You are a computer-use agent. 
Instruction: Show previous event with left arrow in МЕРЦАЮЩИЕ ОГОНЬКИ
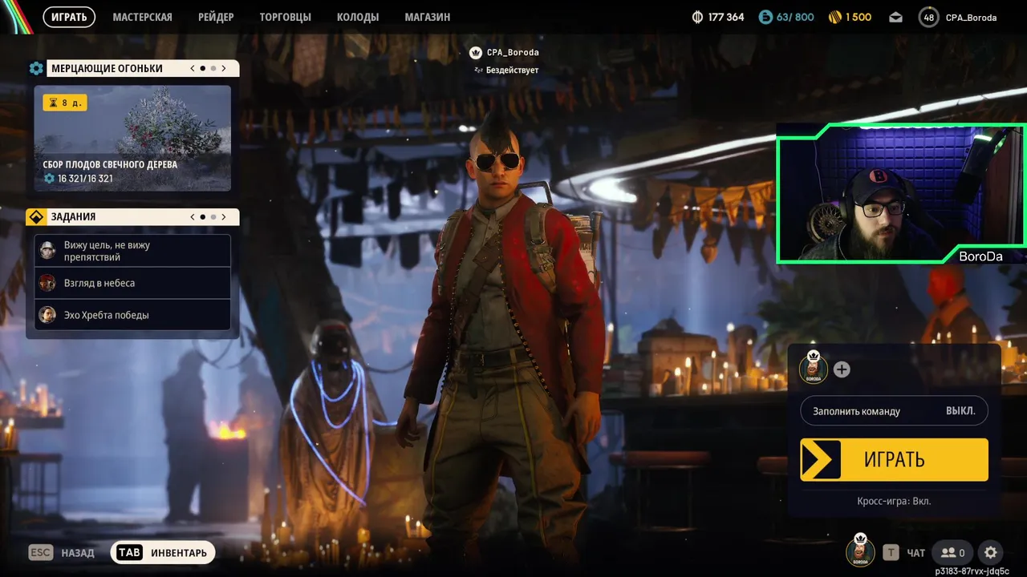tap(193, 68)
